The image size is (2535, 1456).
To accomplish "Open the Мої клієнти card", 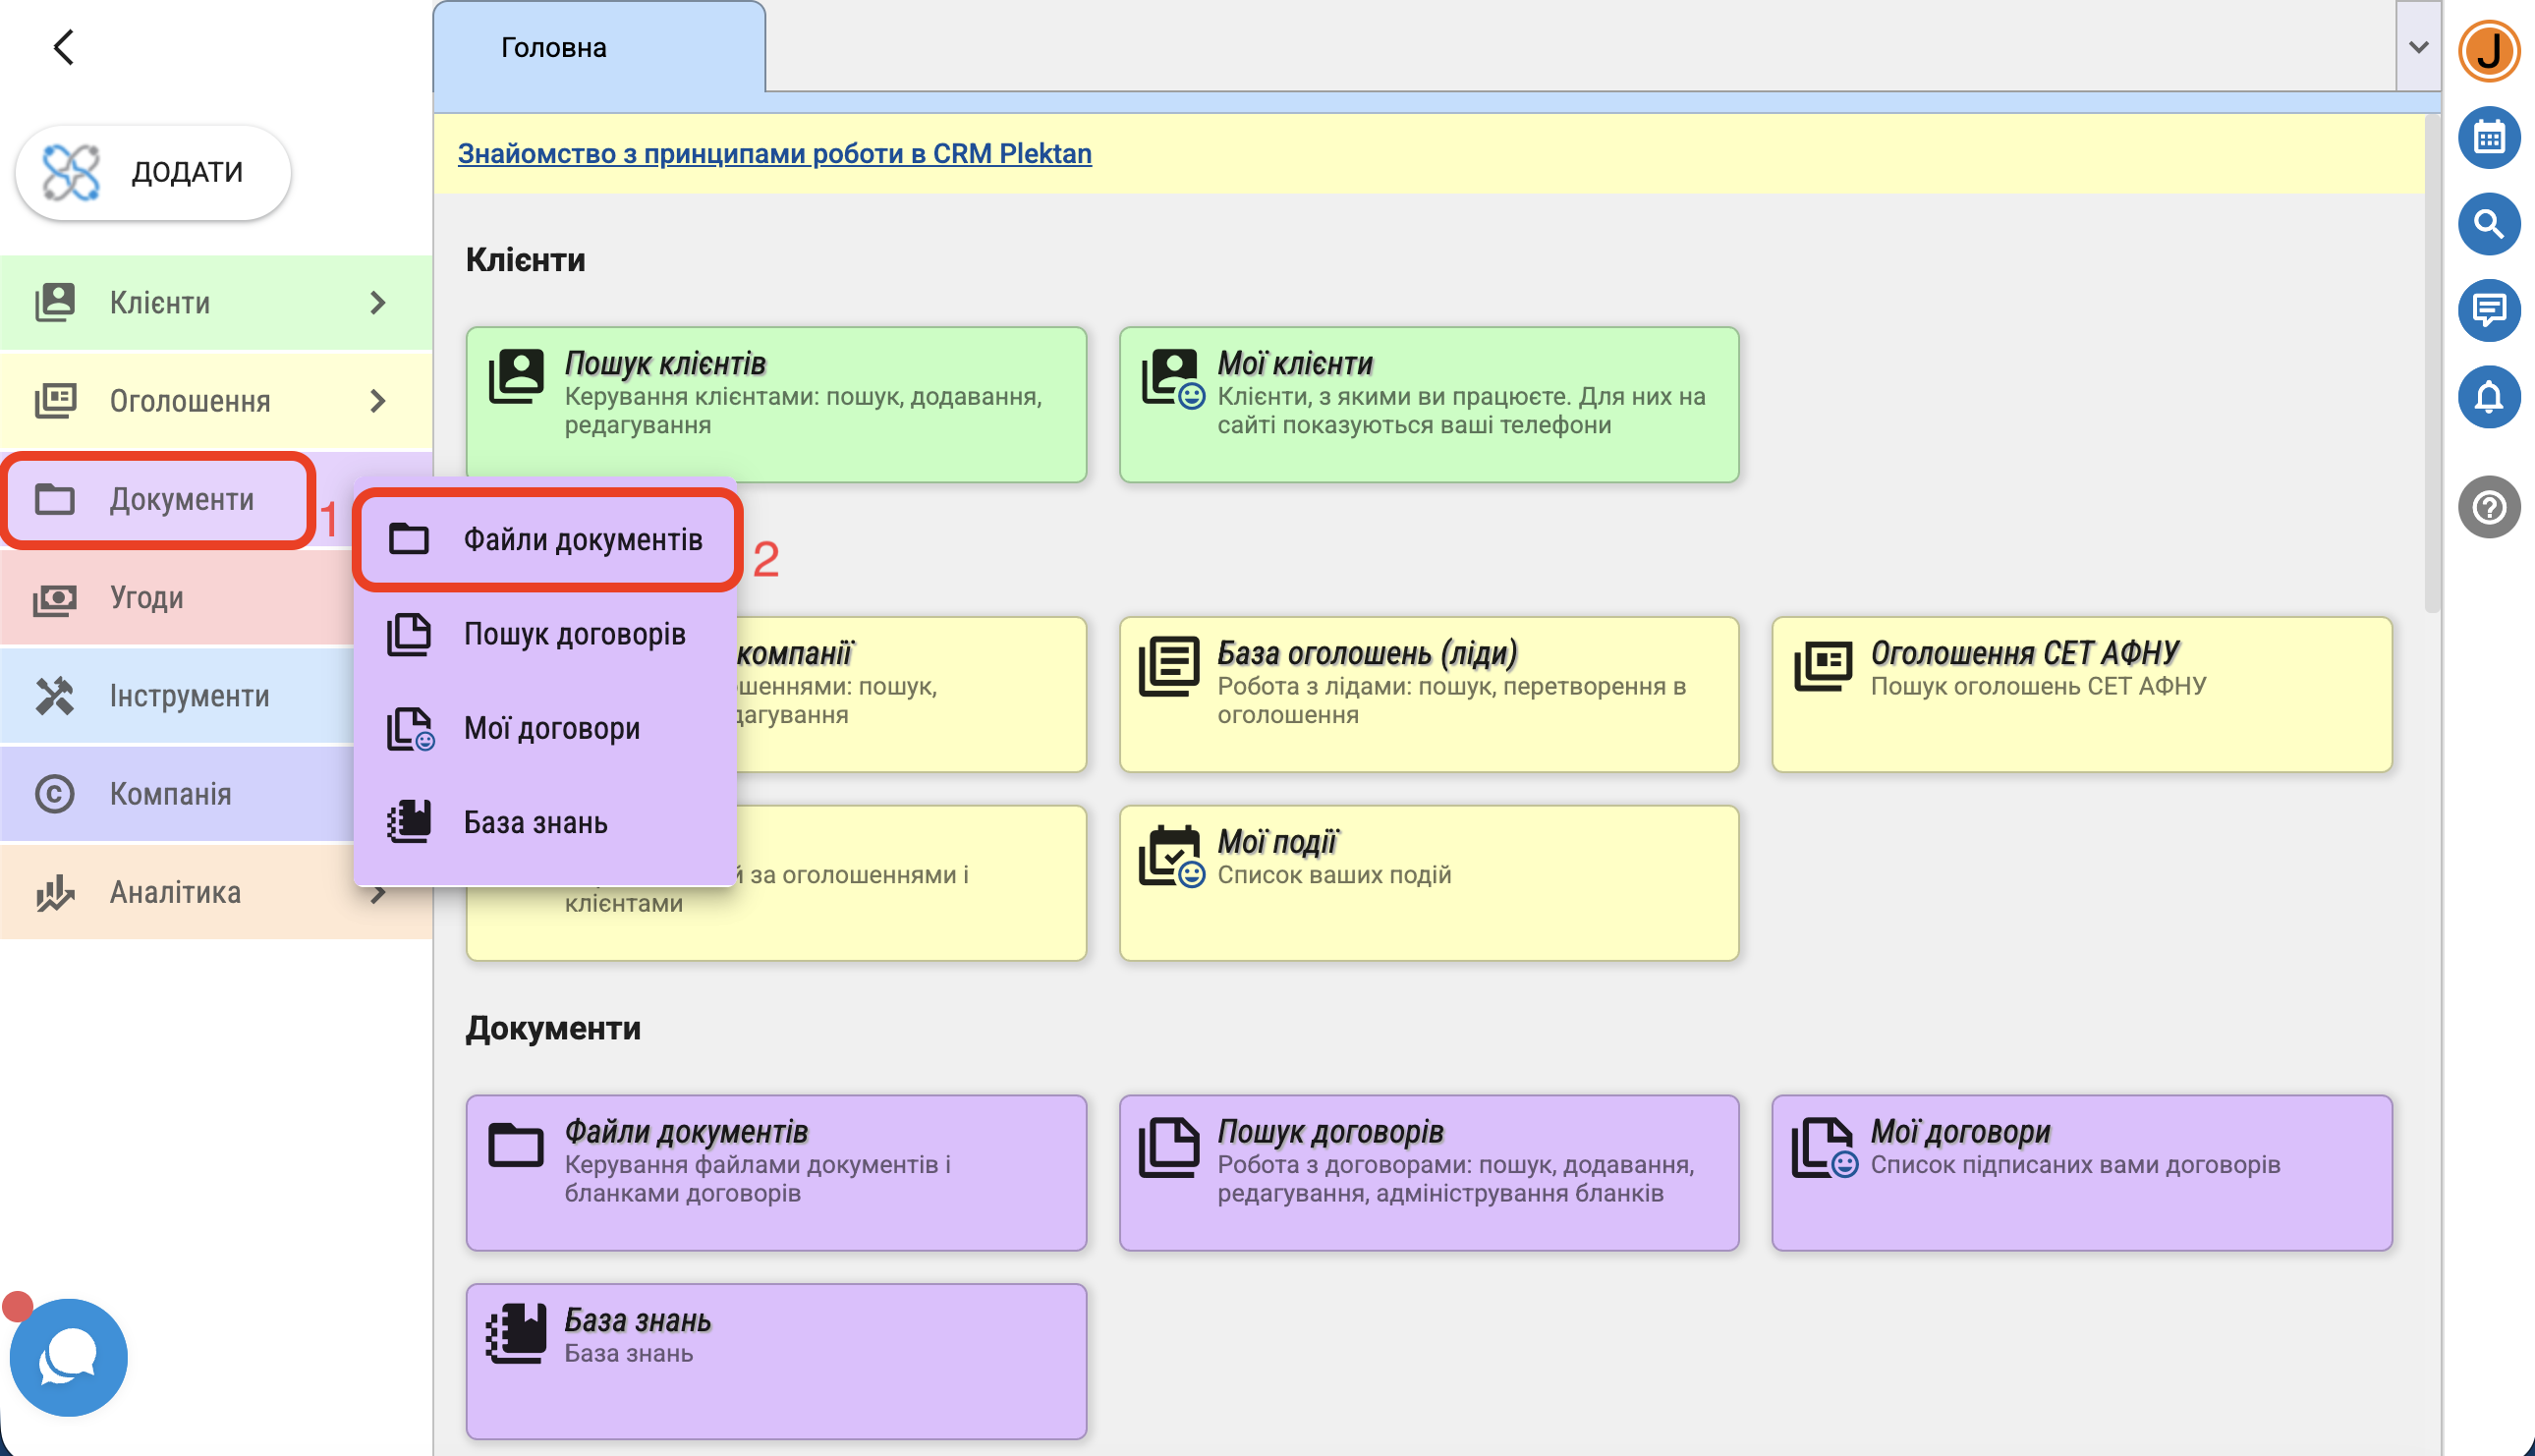I will [1428, 404].
